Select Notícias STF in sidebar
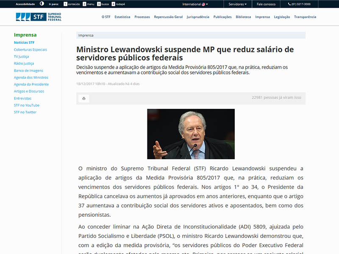 24,43
